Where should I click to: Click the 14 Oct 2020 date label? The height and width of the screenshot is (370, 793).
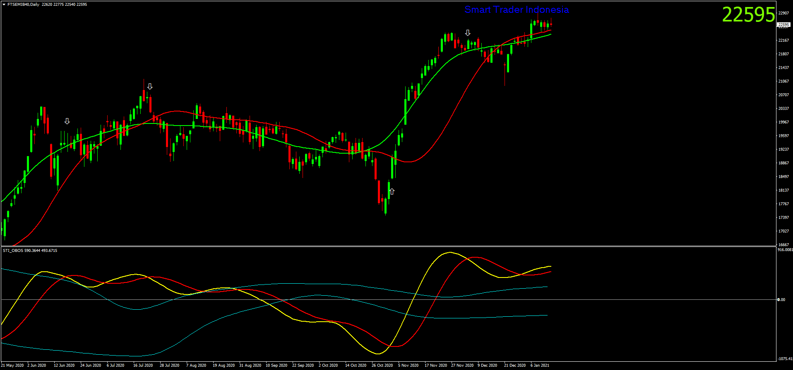(x=356, y=365)
